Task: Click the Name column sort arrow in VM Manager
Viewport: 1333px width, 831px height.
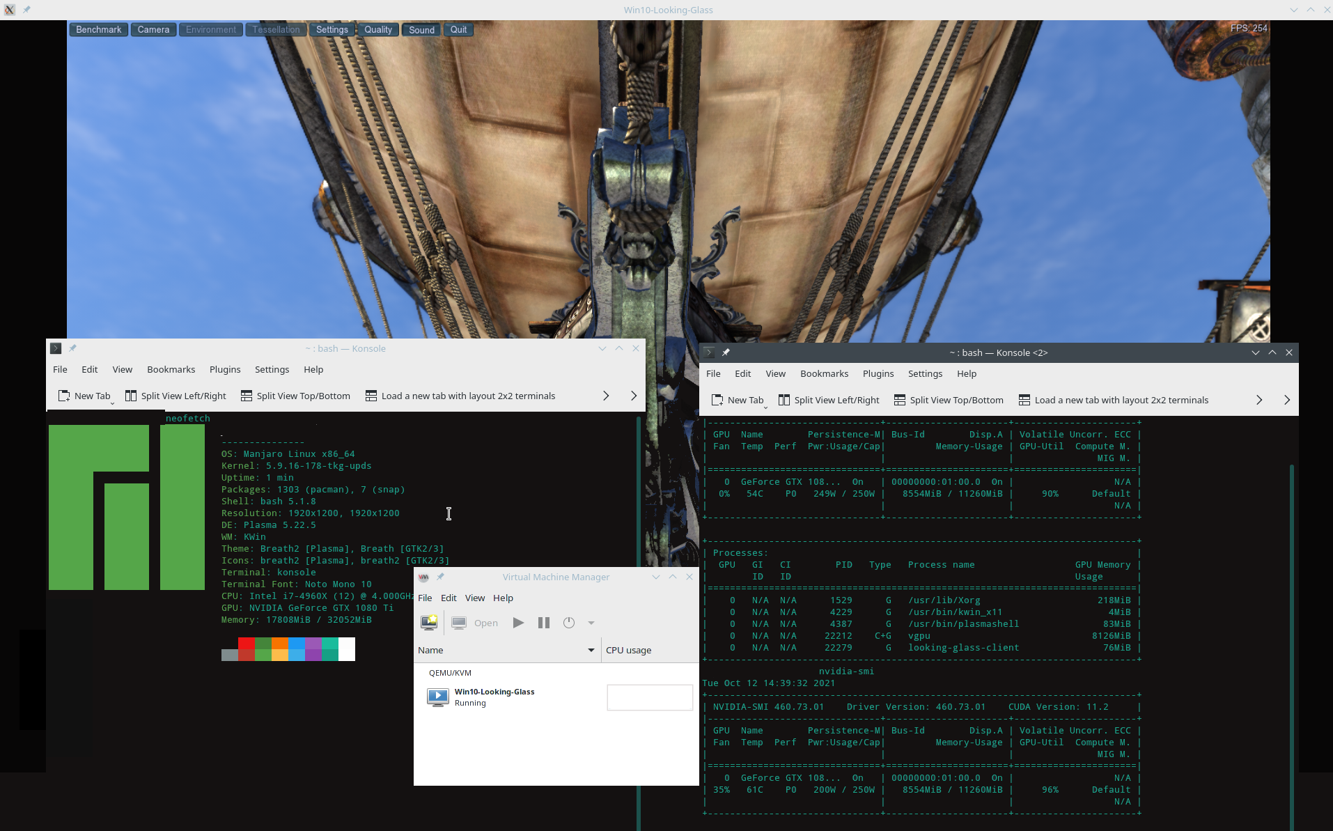Action: coord(591,650)
